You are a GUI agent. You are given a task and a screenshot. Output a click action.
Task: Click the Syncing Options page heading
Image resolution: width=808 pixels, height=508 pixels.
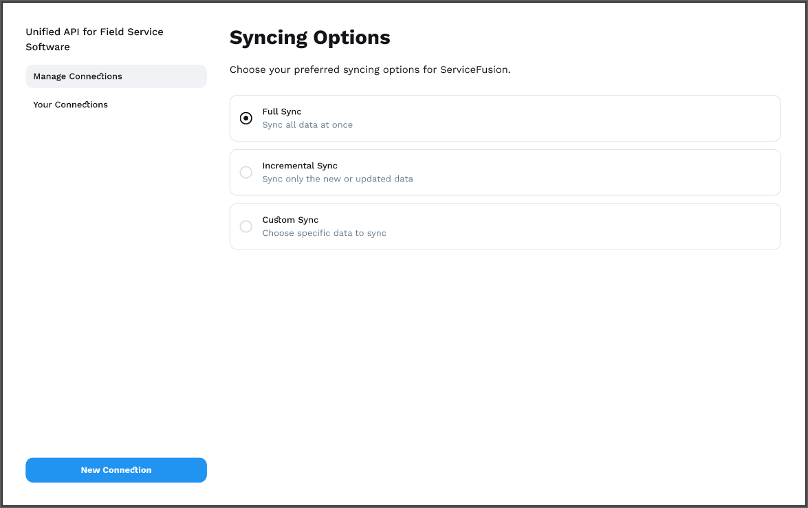tap(309, 37)
